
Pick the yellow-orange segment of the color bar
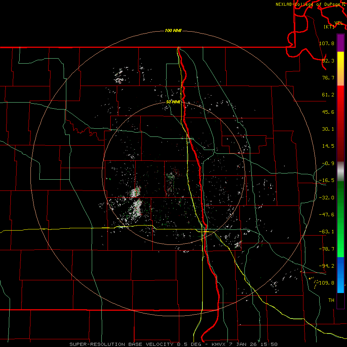click(x=340, y=69)
